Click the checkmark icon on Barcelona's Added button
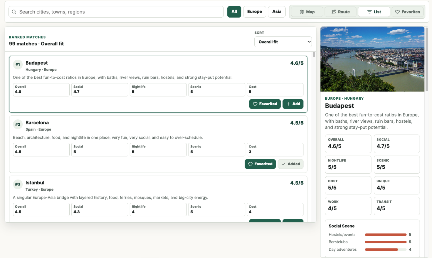Screen dimensions: 432x258 click(283, 164)
